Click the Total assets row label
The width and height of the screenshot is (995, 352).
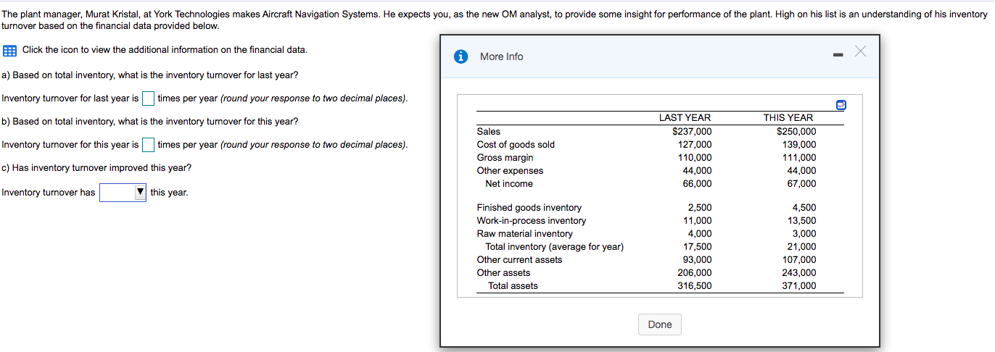513,286
